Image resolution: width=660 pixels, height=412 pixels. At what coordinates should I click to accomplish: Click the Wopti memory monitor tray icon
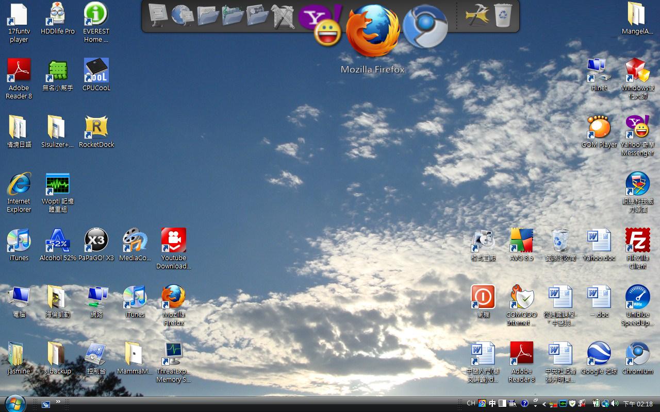(x=563, y=404)
